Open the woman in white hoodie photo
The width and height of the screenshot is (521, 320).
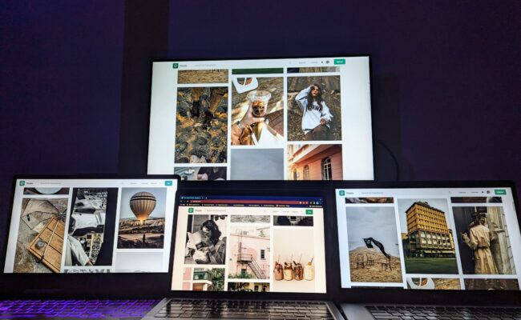click(x=314, y=108)
